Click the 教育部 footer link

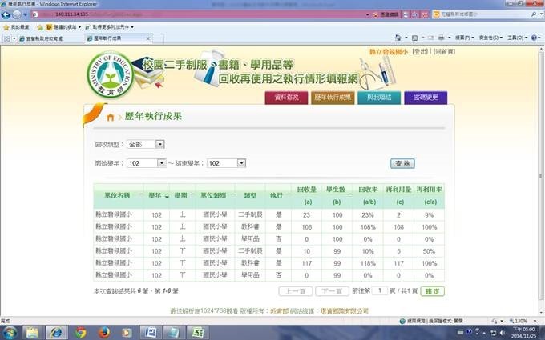coord(279,311)
